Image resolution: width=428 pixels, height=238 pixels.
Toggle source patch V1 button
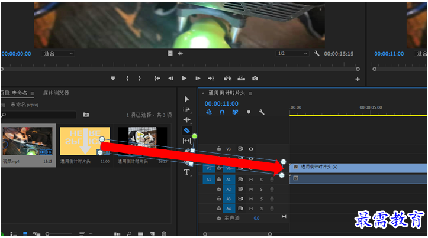208,168
